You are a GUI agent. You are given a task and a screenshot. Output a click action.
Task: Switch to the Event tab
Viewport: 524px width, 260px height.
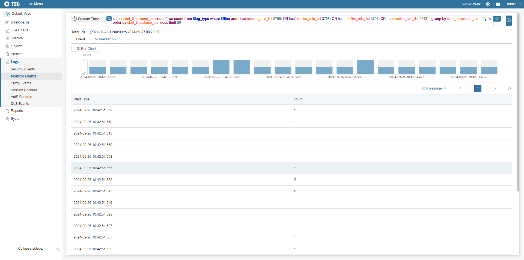click(81, 39)
